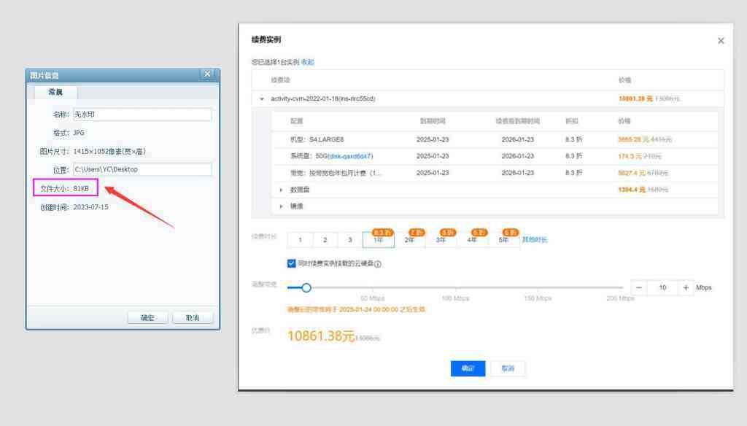This screenshot has width=747, height=426.
Task: Click 取消 in the renewal dialog
Action: pyautogui.click(x=508, y=368)
